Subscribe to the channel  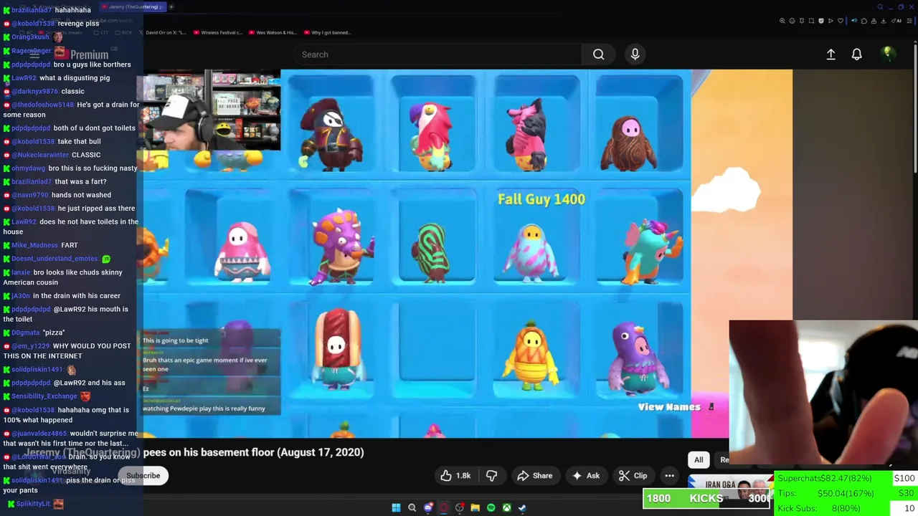(143, 475)
